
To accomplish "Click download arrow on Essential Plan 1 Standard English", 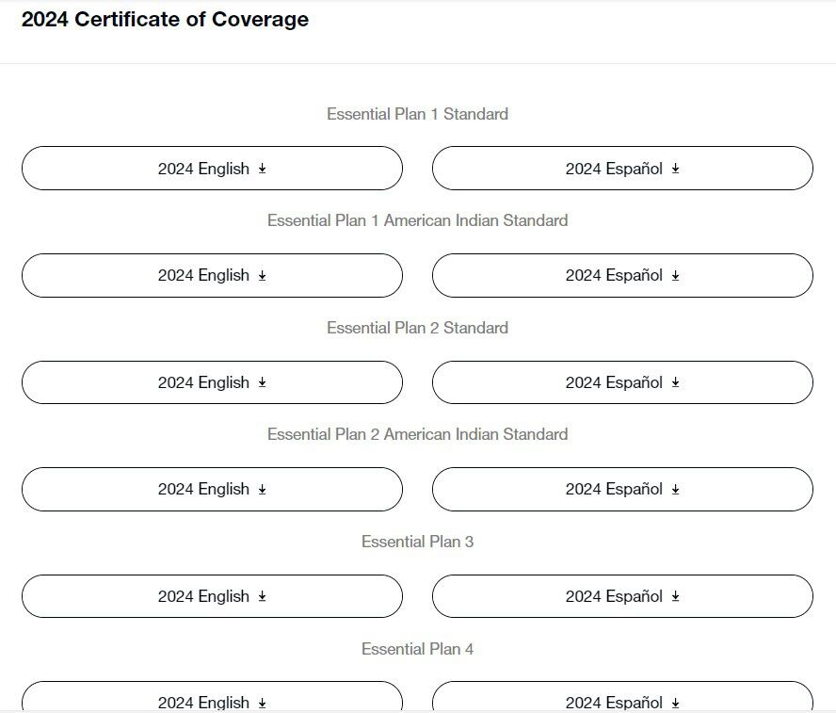I will [x=263, y=170].
